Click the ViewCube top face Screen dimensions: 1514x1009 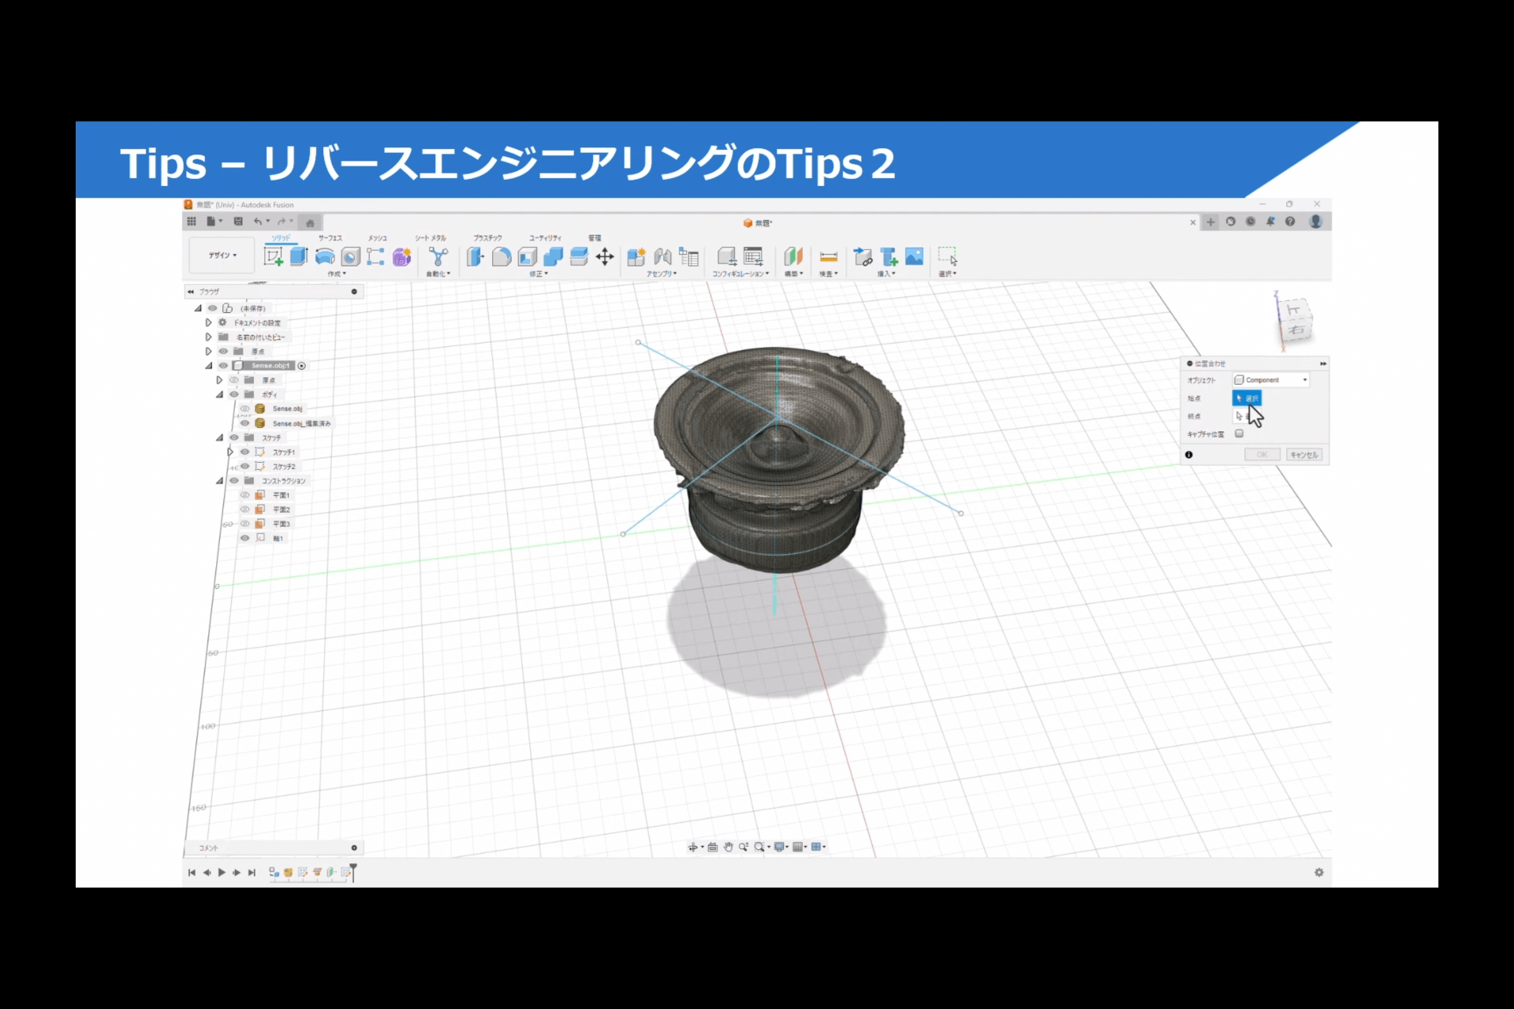1293,310
